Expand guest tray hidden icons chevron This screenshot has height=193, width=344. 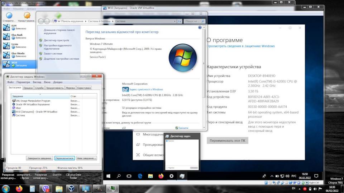coord(272,176)
